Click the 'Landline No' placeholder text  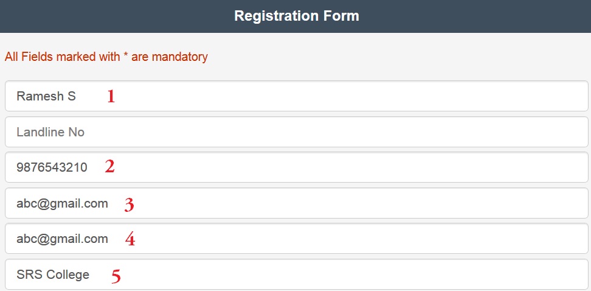pyautogui.click(x=50, y=132)
